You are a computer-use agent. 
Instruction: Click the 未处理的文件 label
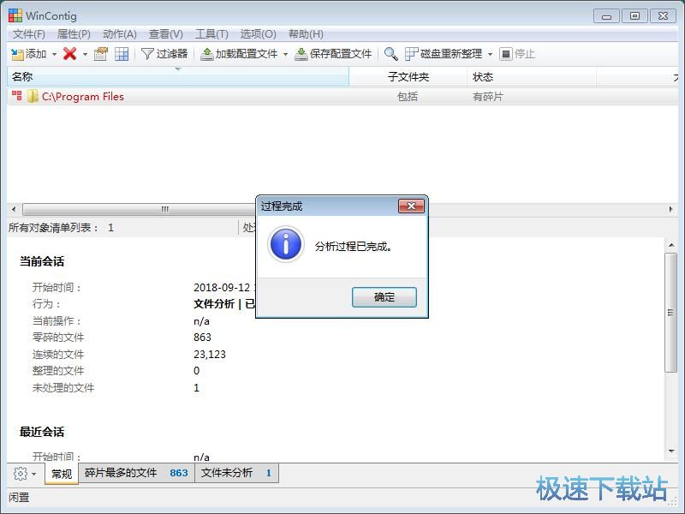[x=63, y=388]
